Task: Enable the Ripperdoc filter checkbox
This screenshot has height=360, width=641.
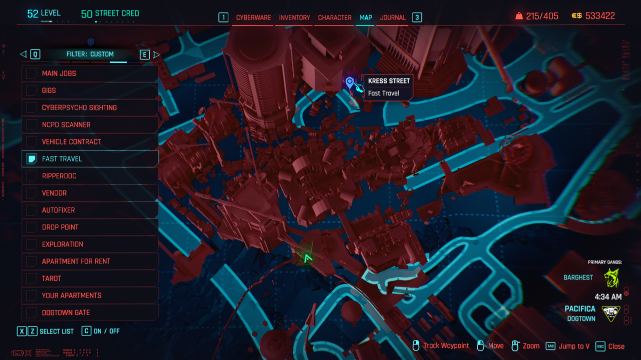Action: point(32,176)
